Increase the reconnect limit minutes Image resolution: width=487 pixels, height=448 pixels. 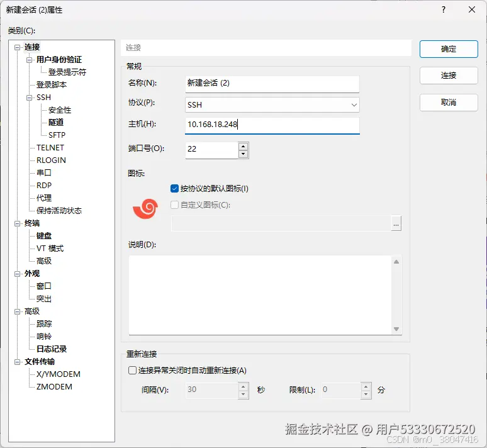pyautogui.click(x=366, y=387)
